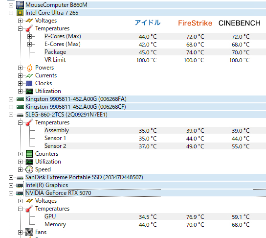Click the Intel Core Ultra 7 265 CPU icon
Screen dimensions: 266x238
(20, 13)
